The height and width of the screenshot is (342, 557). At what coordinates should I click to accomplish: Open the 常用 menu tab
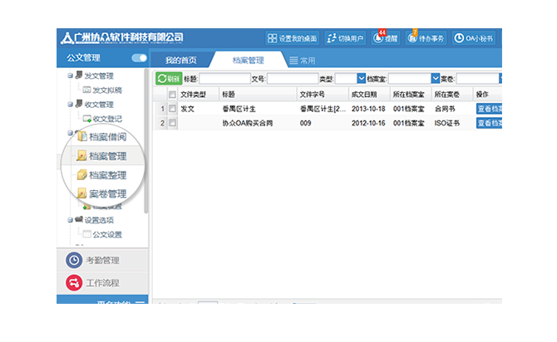[x=302, y=61]
